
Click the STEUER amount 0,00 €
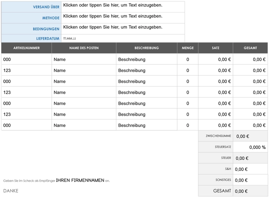(242, 158)
